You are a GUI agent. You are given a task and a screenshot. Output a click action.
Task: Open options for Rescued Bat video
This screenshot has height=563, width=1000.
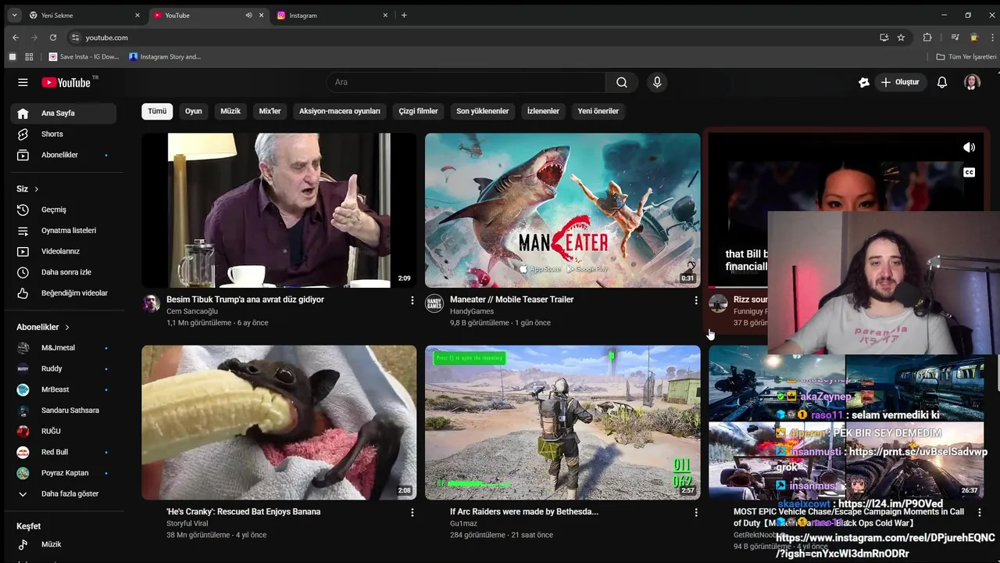click(412, 512)
